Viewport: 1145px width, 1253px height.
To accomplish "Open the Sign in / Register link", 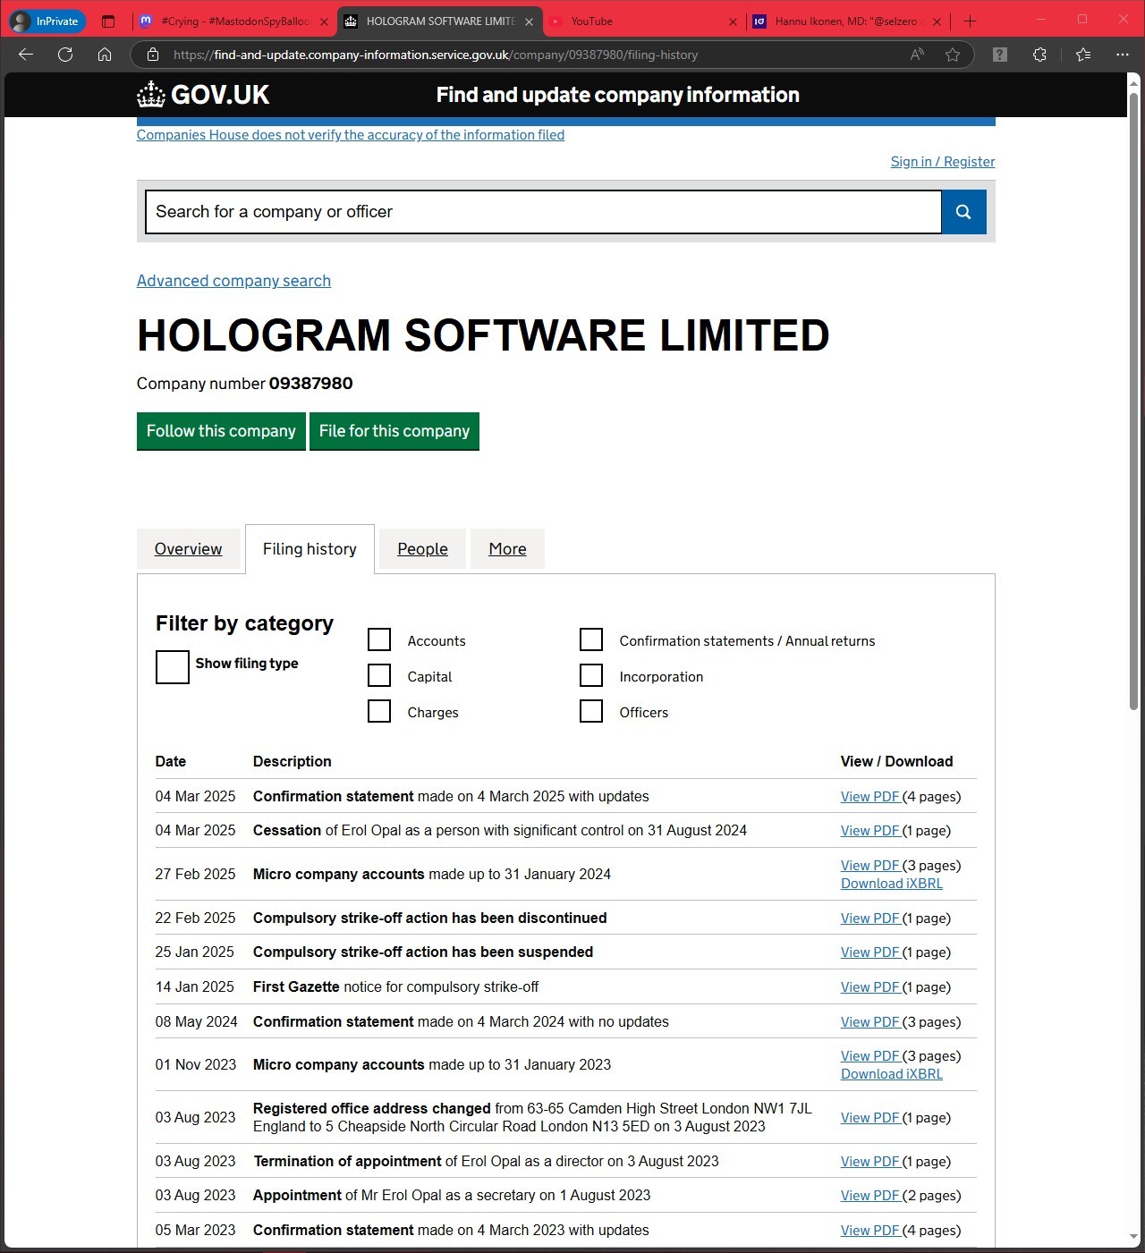I will point(943,162).
